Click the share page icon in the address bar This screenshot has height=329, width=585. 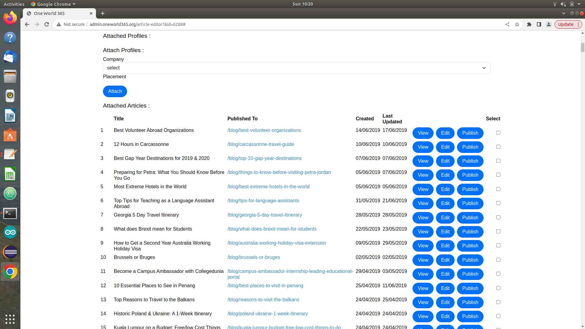point(507,24)
